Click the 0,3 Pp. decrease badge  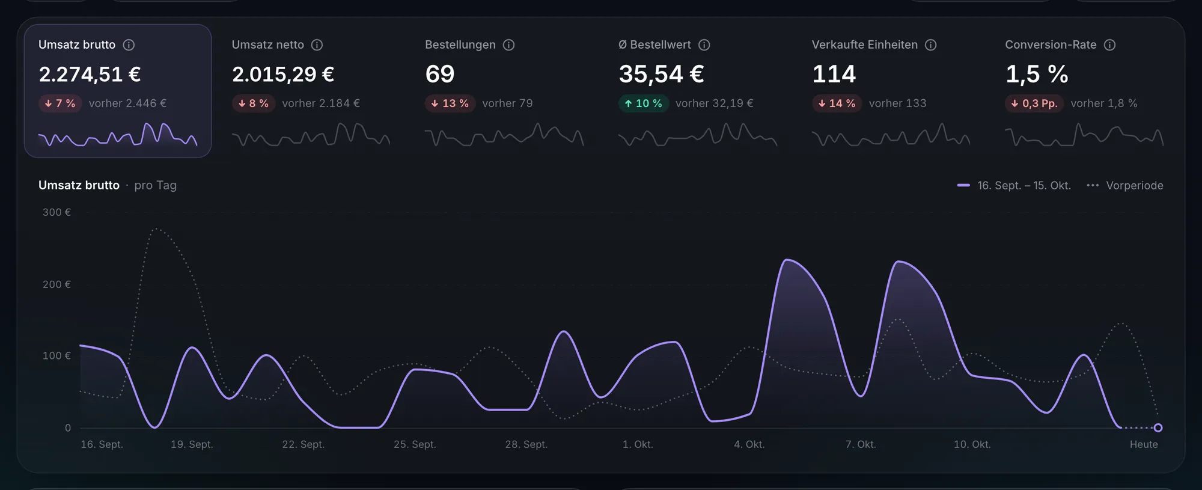pyautogui.click(x=1034, y=103)
